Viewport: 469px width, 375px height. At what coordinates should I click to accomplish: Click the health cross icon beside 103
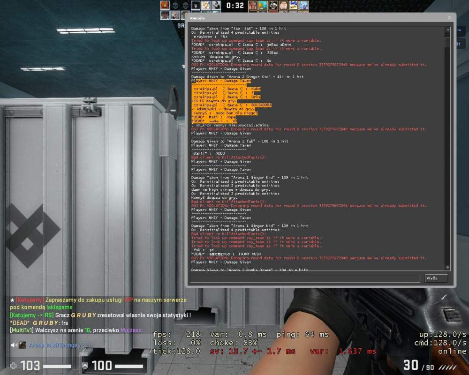point(14,366)
